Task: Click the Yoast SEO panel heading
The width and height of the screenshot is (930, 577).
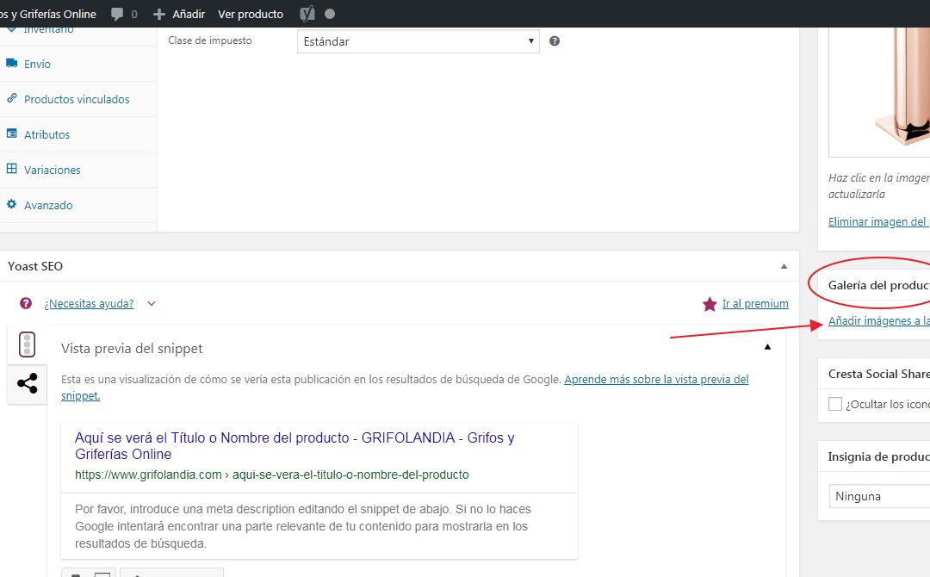Action: 35,266
